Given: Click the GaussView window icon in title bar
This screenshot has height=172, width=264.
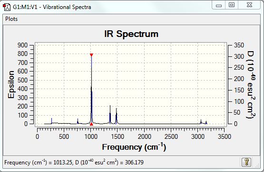Looking at the screenshot, I should (x=7, y=7).
